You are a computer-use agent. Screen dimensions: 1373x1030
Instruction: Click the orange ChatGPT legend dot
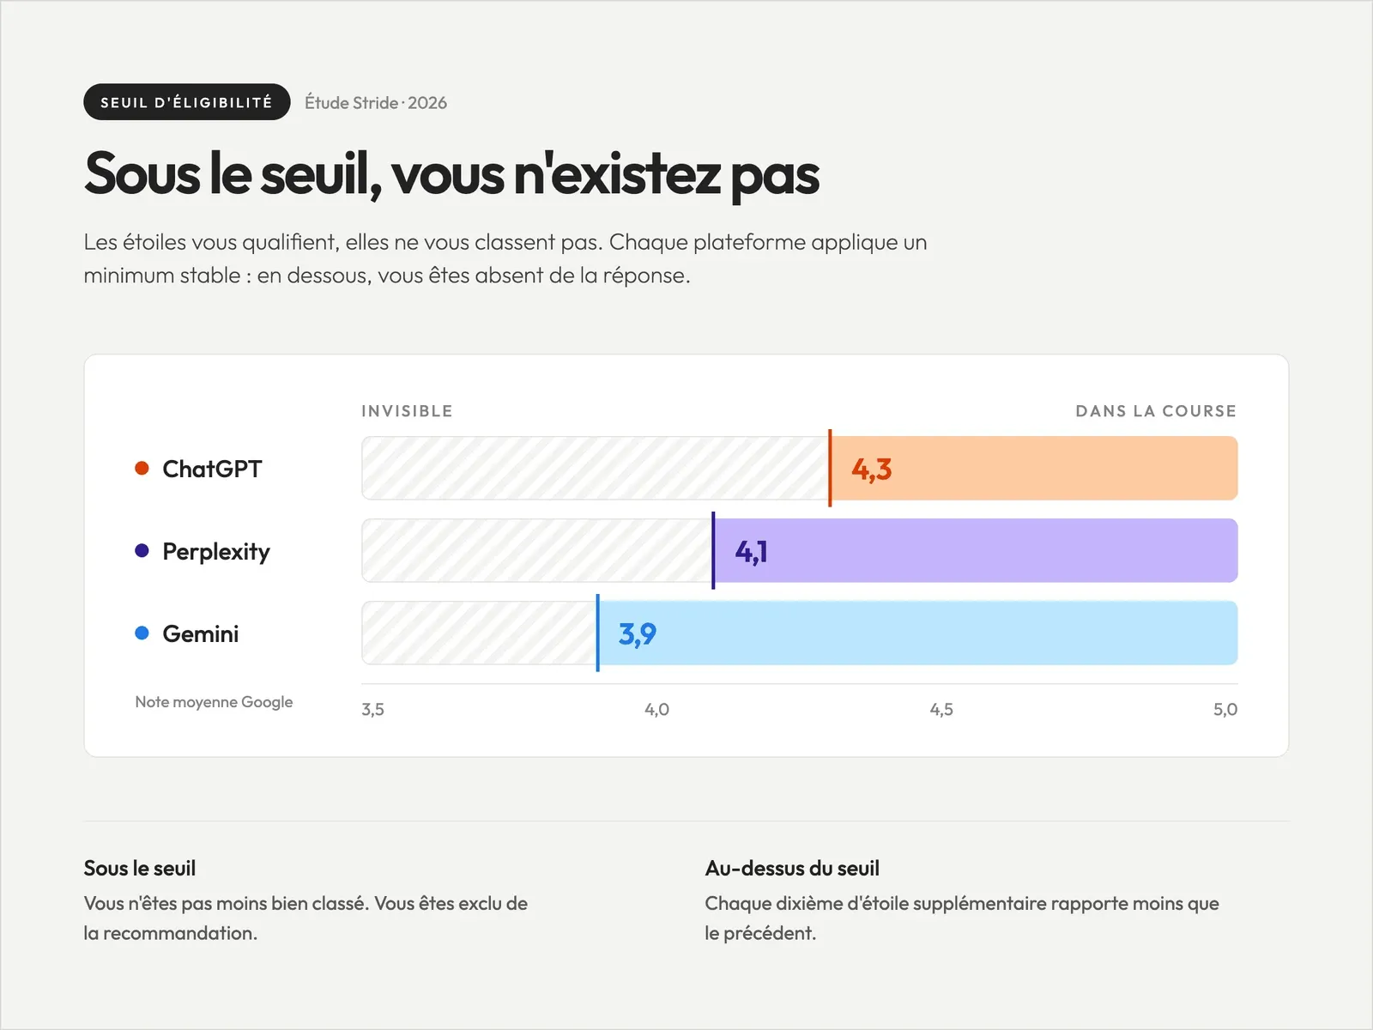142,468
